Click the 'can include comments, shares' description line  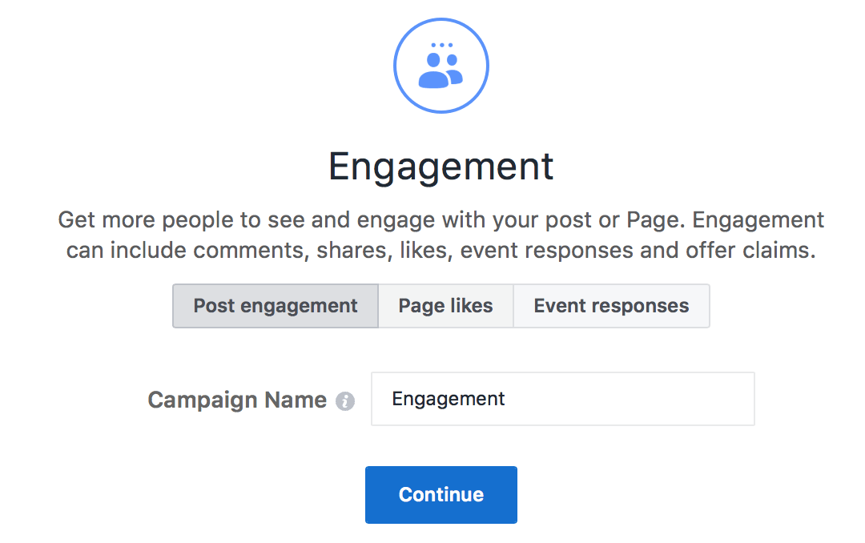(441, 250)
